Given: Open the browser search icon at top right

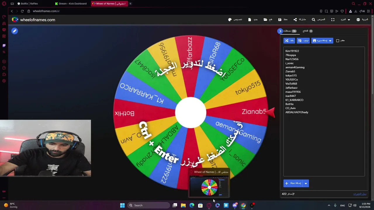Looking at the screenshot, I should [353, 3].
